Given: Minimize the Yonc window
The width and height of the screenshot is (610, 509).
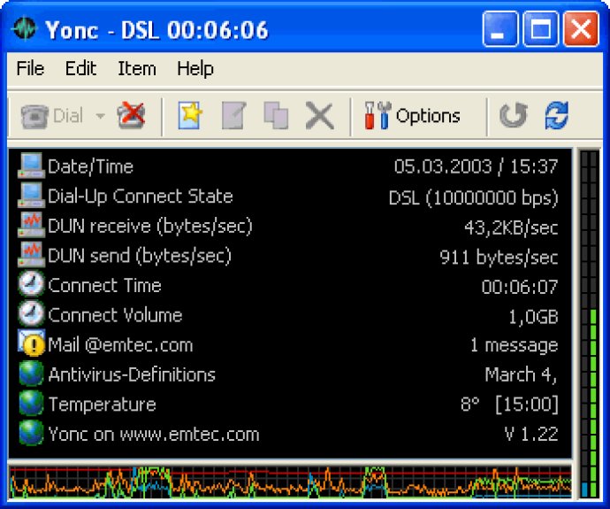Looking at the screenshot, I should [499, 29].
